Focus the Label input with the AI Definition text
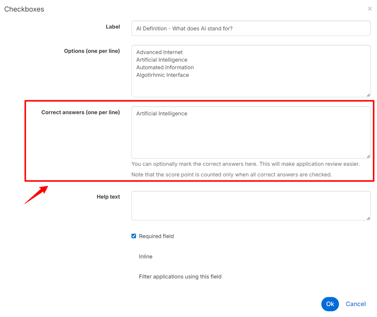The image size is (377, 317). (251, 28)
